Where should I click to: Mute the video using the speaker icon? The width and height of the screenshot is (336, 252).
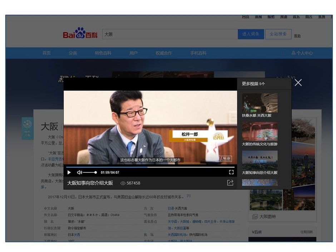pos(79,172)
